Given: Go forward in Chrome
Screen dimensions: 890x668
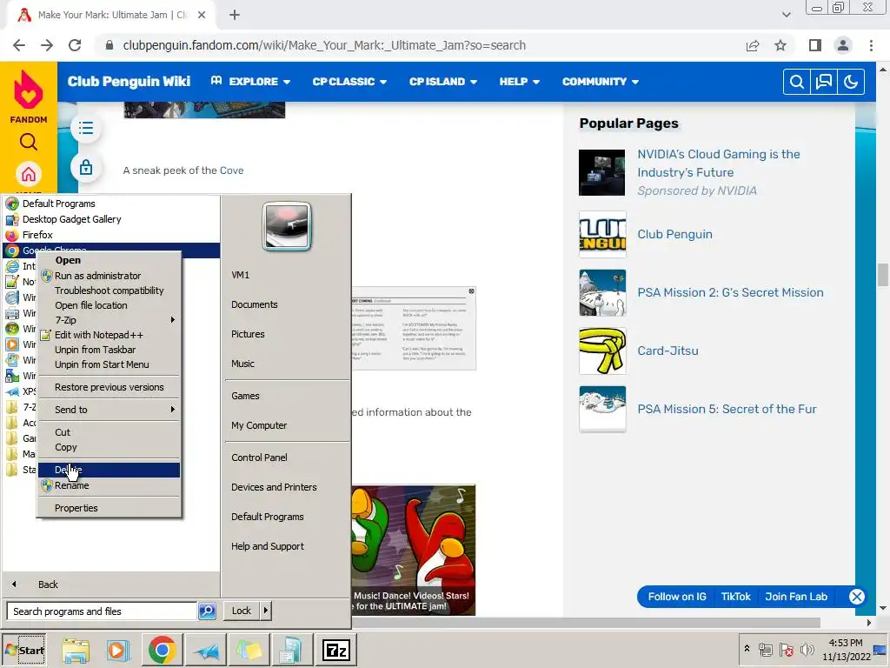Looking at the screenshot, I should (x=47, y=45).
